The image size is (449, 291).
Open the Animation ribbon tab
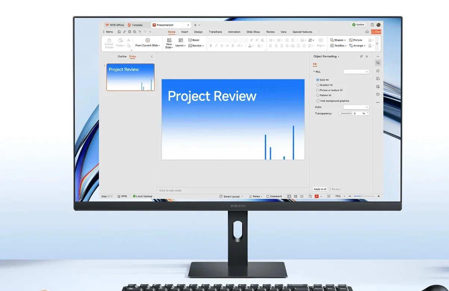point(234,32)
